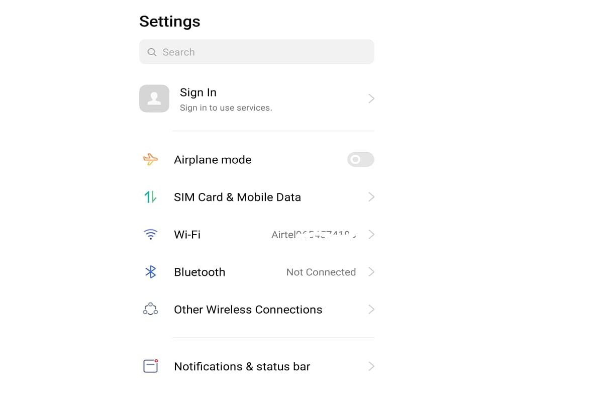
Task: Click the SIM Card & Mobile Data icon
Action: [150, 197]
